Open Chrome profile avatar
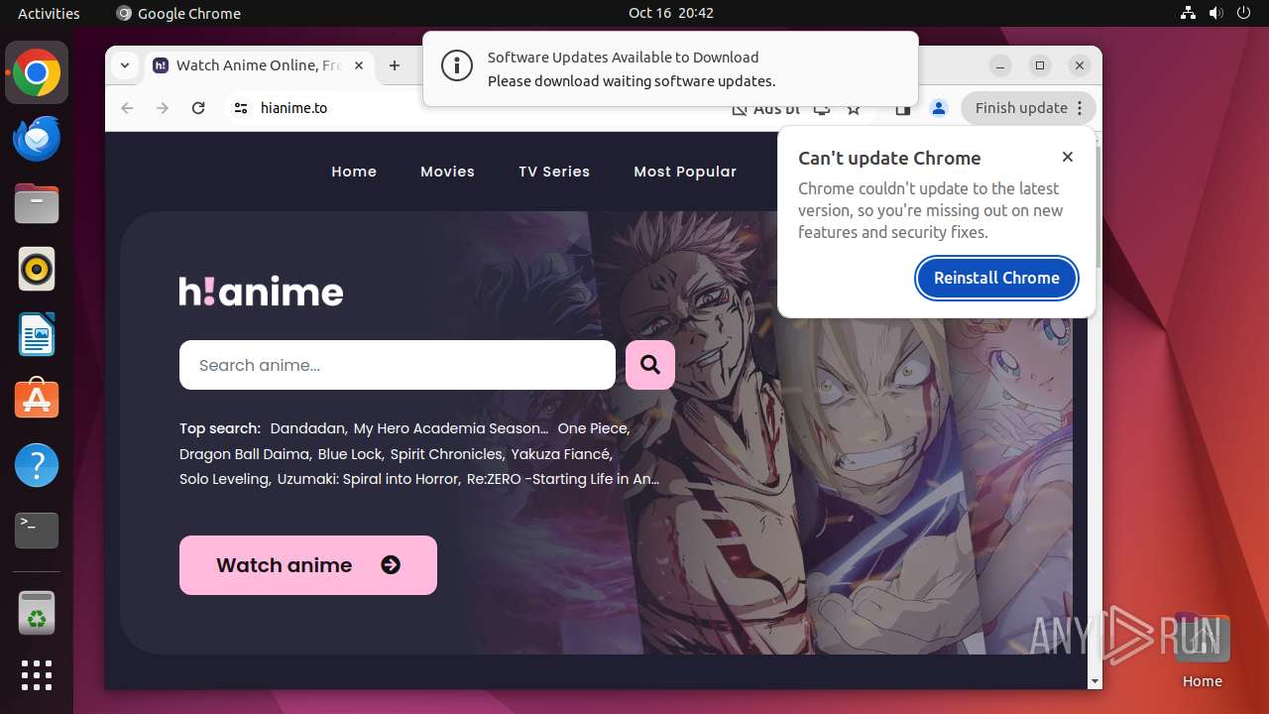The height and width of the screenshot is (714, 1269). coord(939,108)
